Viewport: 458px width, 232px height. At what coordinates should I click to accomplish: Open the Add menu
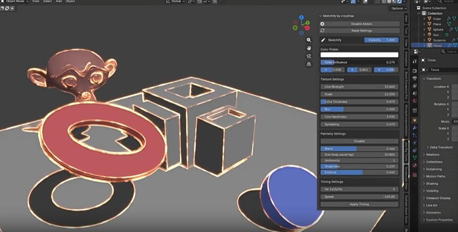[x=58, y=2]
